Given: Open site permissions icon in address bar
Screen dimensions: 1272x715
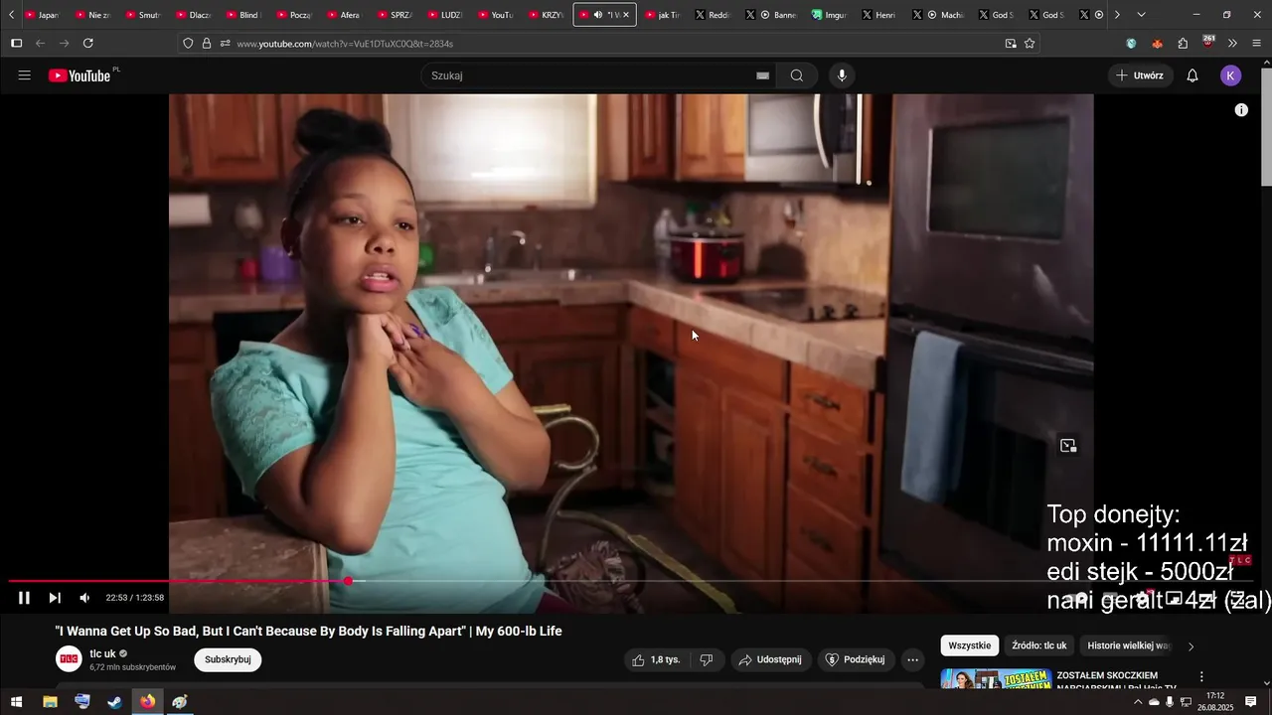Looking at the screenshot, I should click(226, 44).
